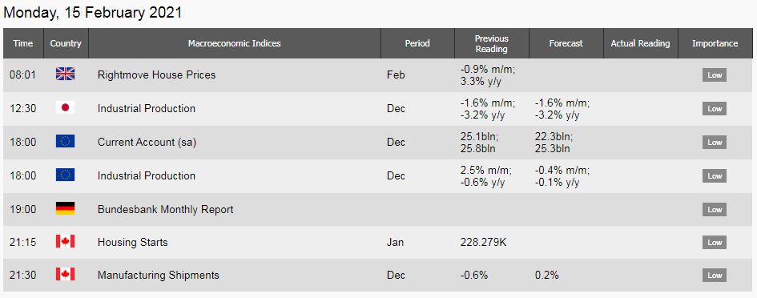Click the EU flag beside Current Account (sa)
Screen dimensions: 757x298
click(65, 142)
